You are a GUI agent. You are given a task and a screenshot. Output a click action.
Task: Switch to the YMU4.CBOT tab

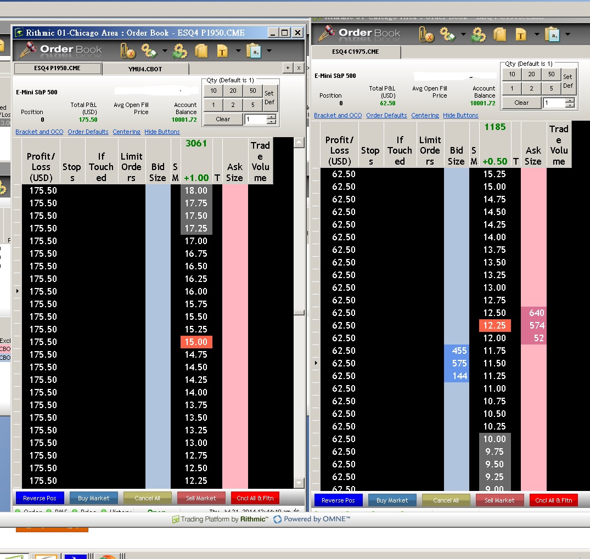point(145,69)
